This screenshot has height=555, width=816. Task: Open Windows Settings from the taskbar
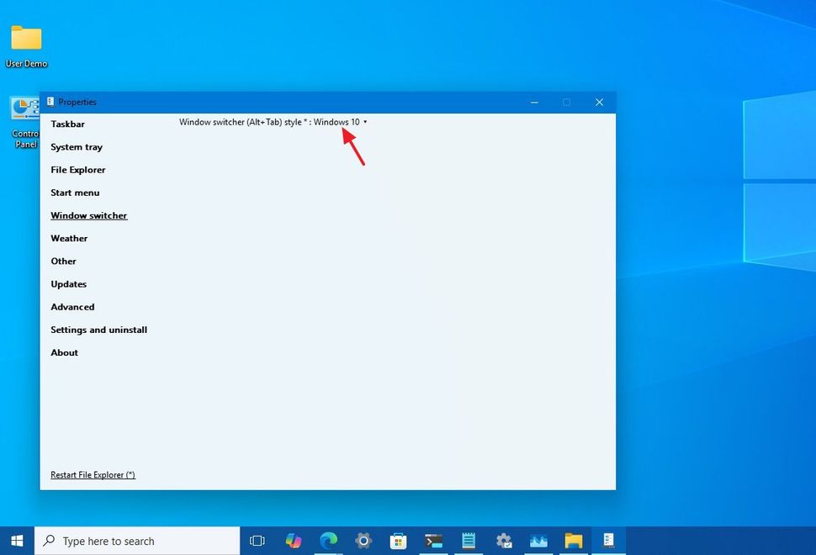(x=363, y=541)
